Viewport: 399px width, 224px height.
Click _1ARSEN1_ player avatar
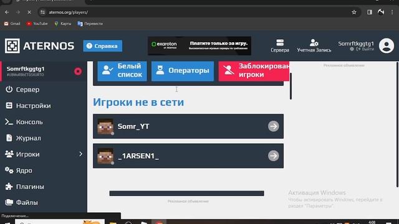point(105,156)
